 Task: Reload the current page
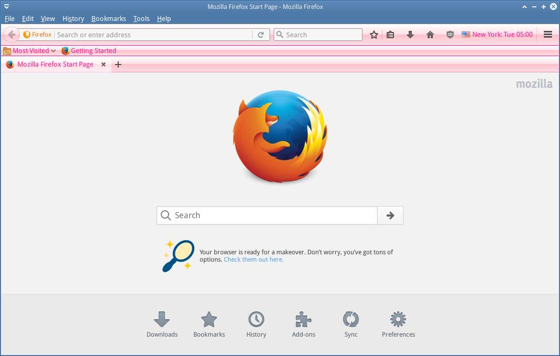click(x=261, y=35)
